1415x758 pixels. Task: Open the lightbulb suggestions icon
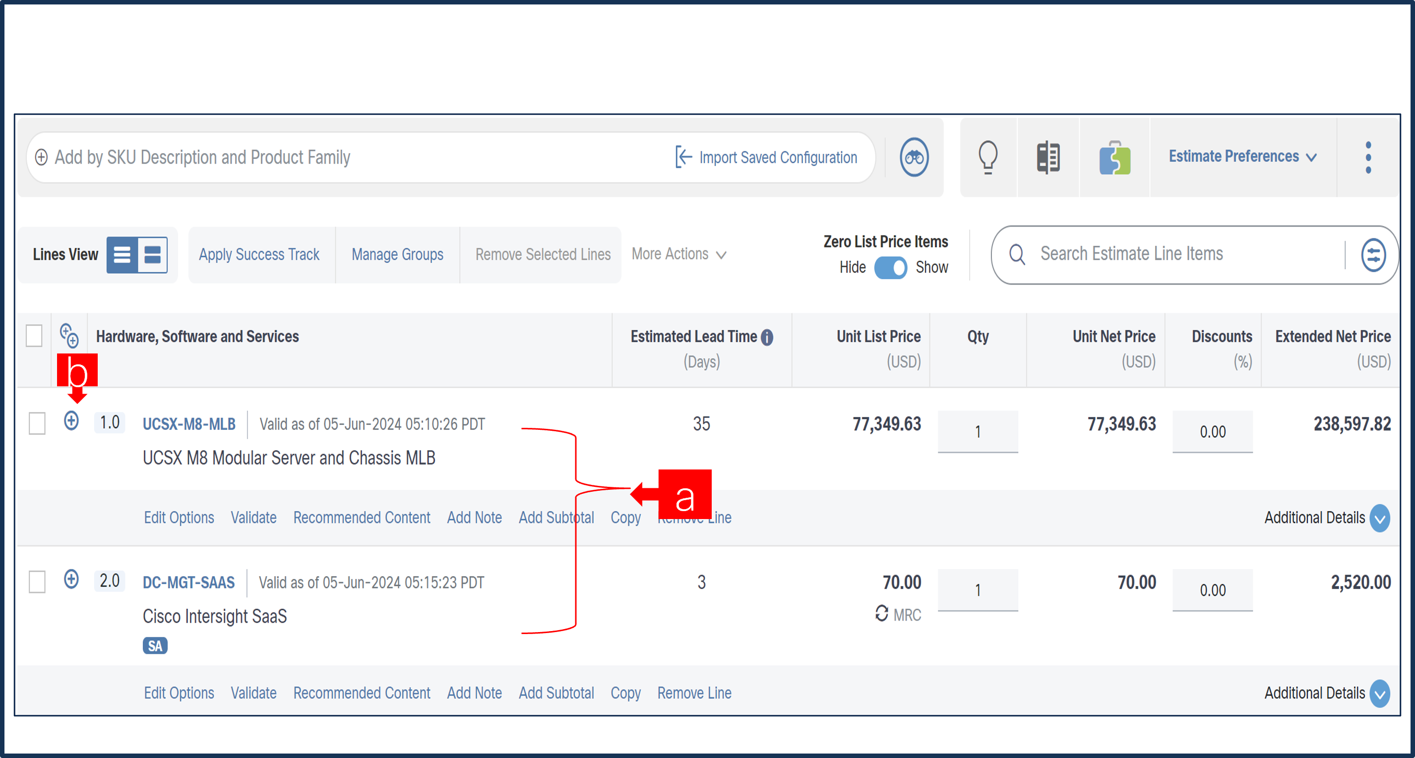click(x=987, y=157)
